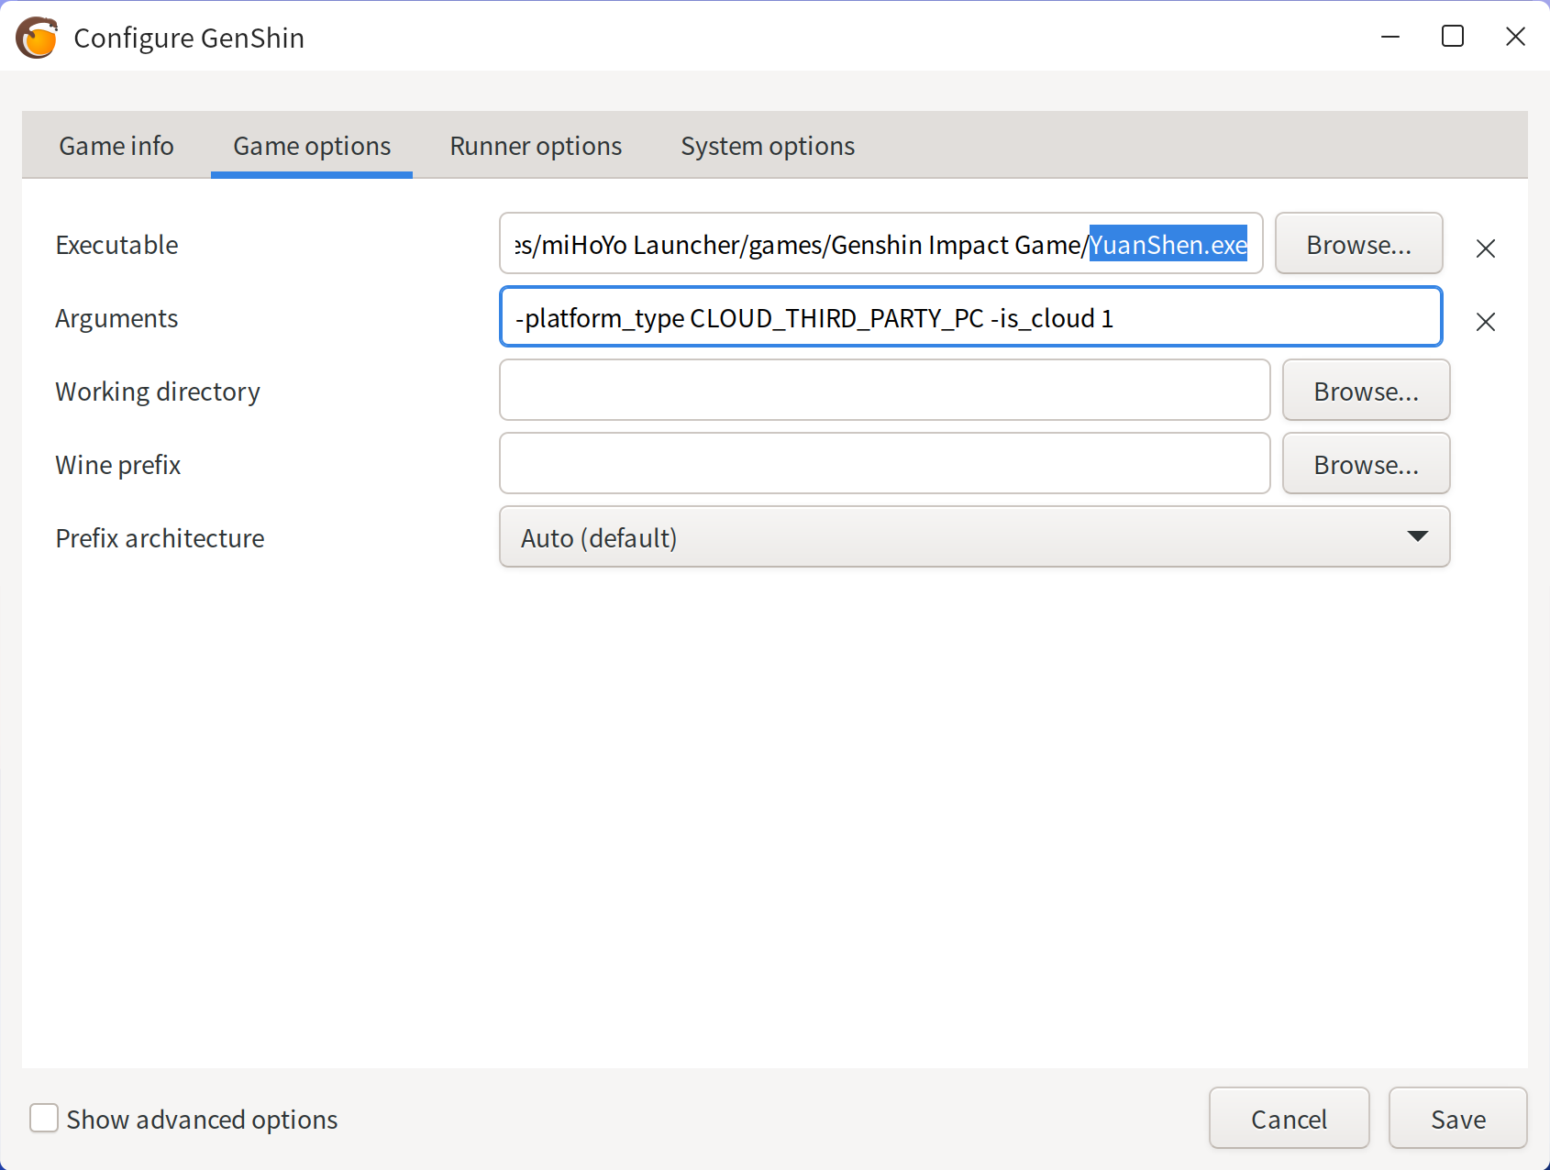Go to the System options tab
The width and height of the screenshot is (1550, 1170).
point(768,146)
